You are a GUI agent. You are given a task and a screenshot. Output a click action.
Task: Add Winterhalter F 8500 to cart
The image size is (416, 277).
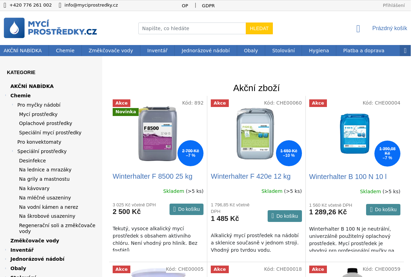click(187, 209)
